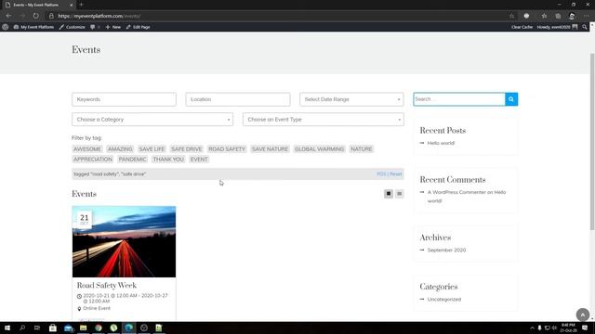Open the taskbar clock and date
The width and height of the screenshot is (595, 334).
click(568, 328)
